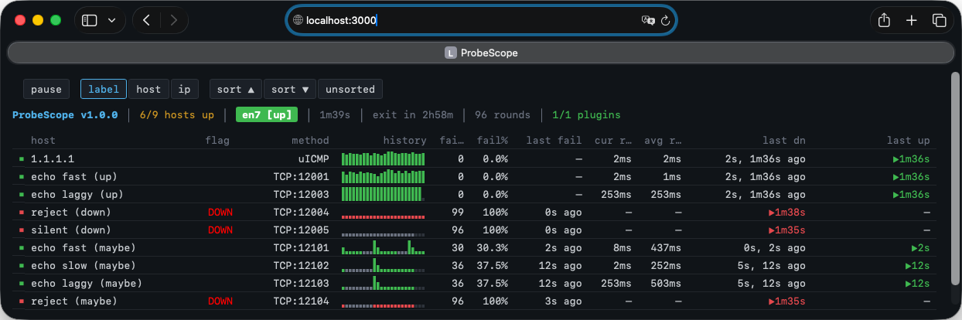Image resolution: width=962 pixels, height=320 pixels.
Task: Click the 30.3% fail percentage
Action: click(492, 247)
